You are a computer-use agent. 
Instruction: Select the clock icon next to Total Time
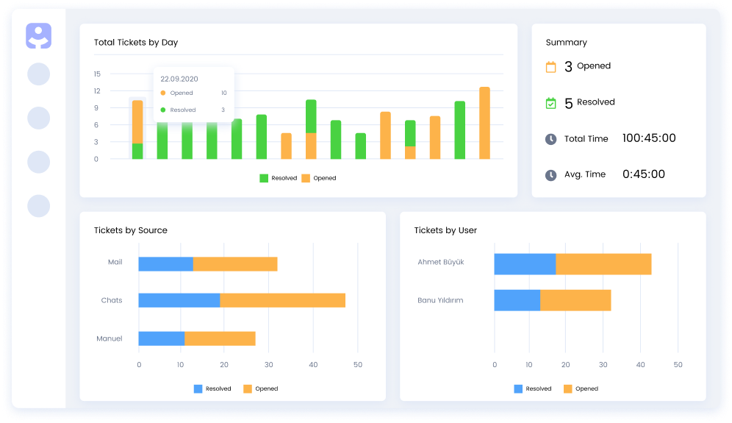click(x=550, y=139)
